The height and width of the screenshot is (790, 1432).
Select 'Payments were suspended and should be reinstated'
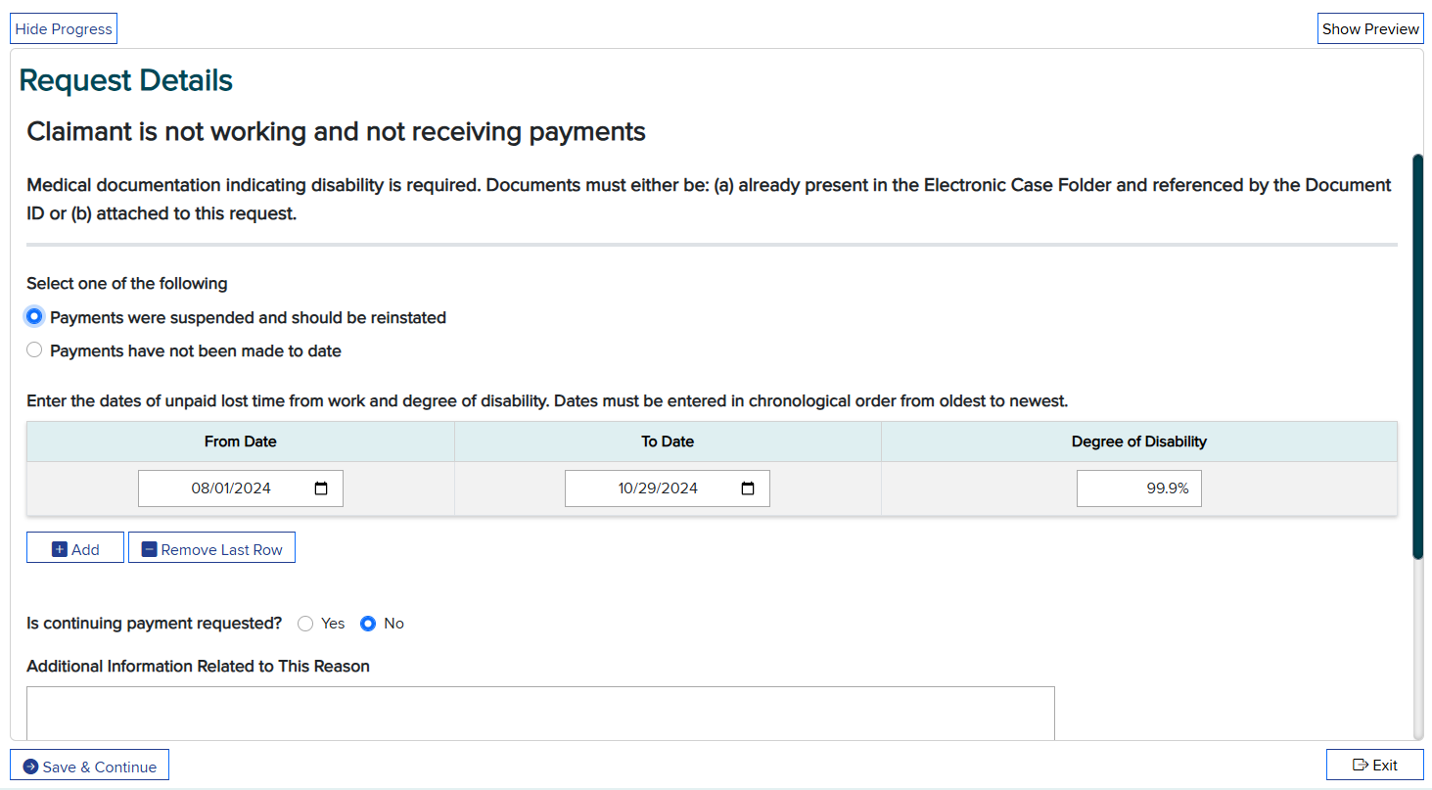(35, 317)
